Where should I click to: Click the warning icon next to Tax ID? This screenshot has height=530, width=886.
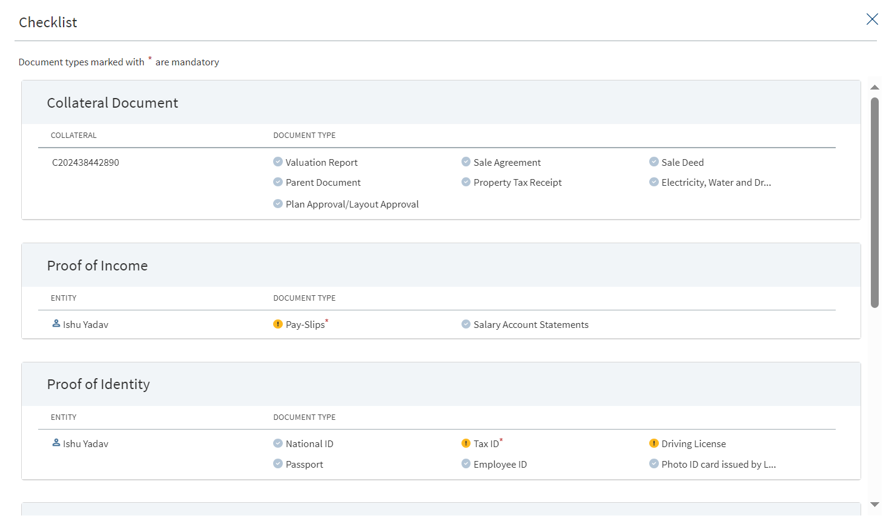click(466, 443)
